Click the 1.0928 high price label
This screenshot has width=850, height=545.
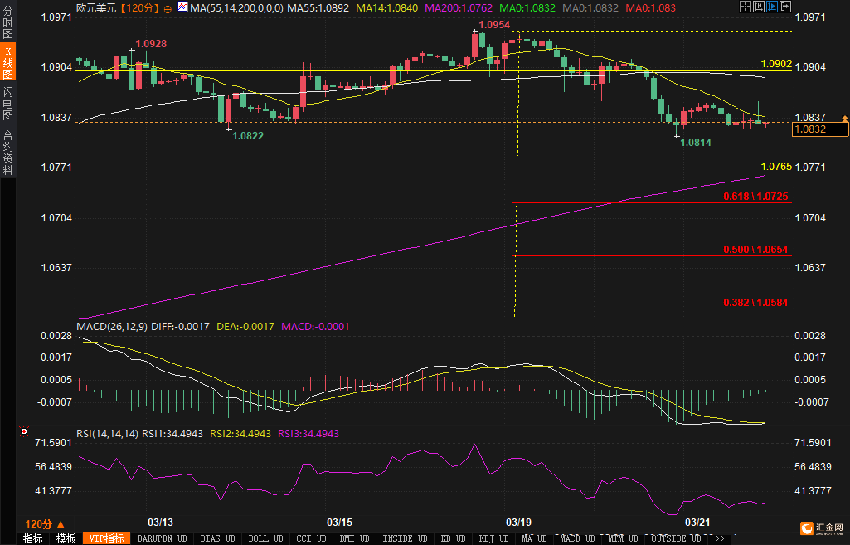click(151, 44)
